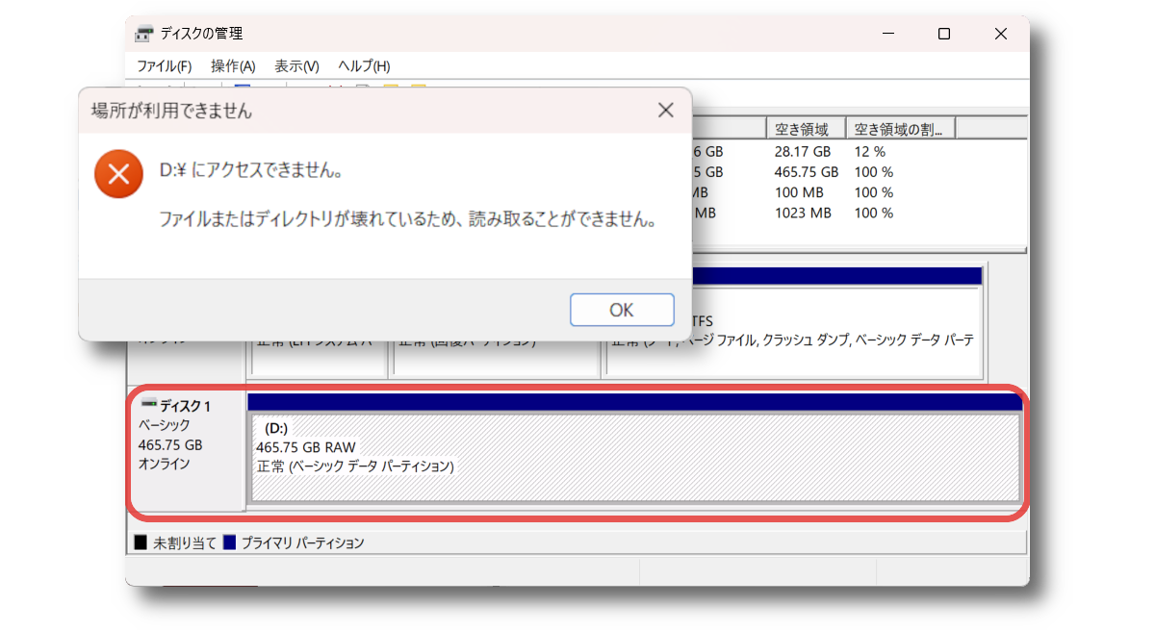Click the blue プライマリ パーティション legend swatch
This screenshot has width=1155, height=630.
click(229, 543)
